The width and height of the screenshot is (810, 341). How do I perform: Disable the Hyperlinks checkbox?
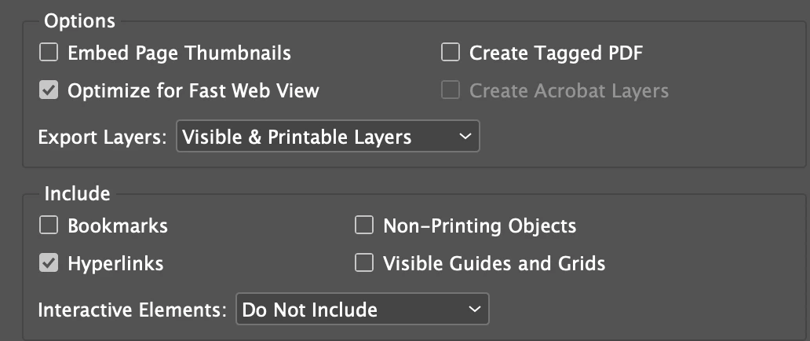[x=49, y=263]
